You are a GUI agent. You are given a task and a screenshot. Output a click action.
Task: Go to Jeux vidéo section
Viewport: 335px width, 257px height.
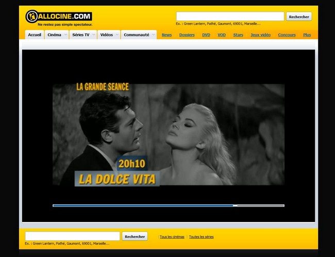click(260, 35)
